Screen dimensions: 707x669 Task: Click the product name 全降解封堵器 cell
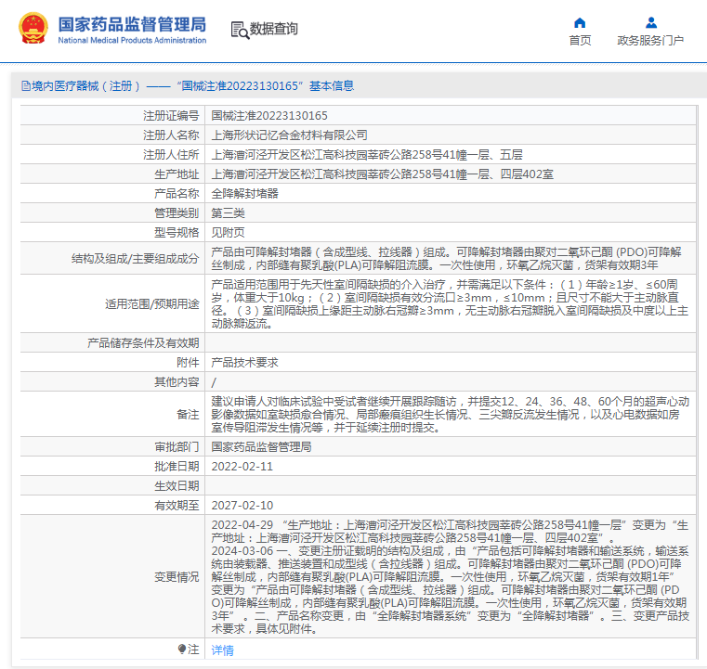244,194
